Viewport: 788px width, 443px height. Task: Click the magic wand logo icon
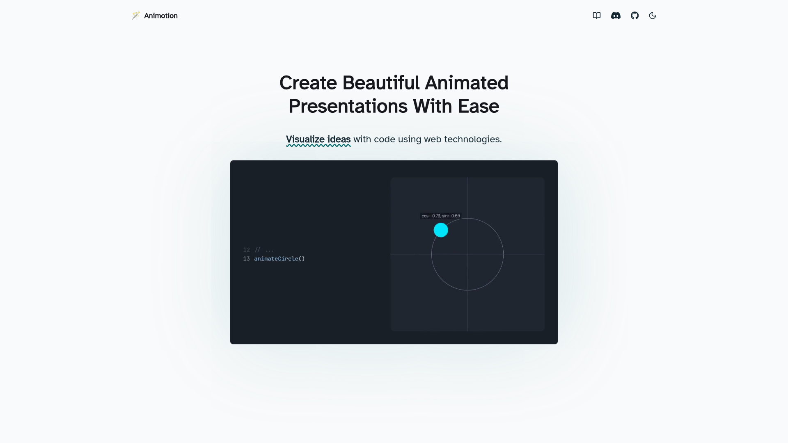click(136, 15)
